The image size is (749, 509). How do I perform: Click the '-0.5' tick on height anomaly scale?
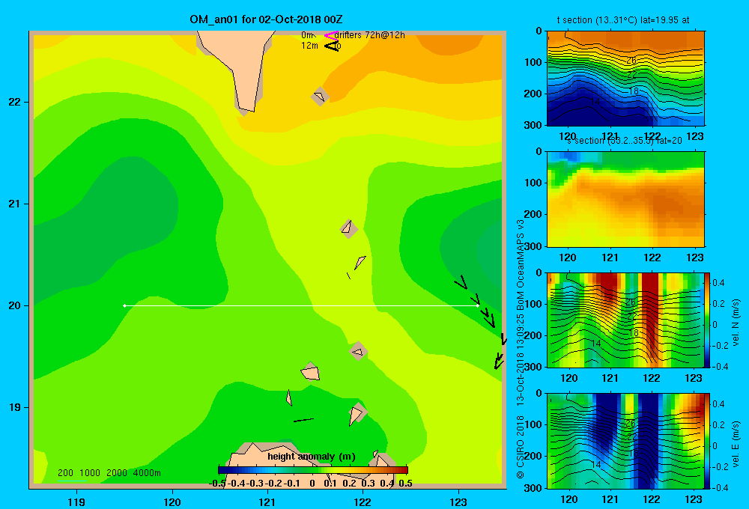(x=217, y=484)
